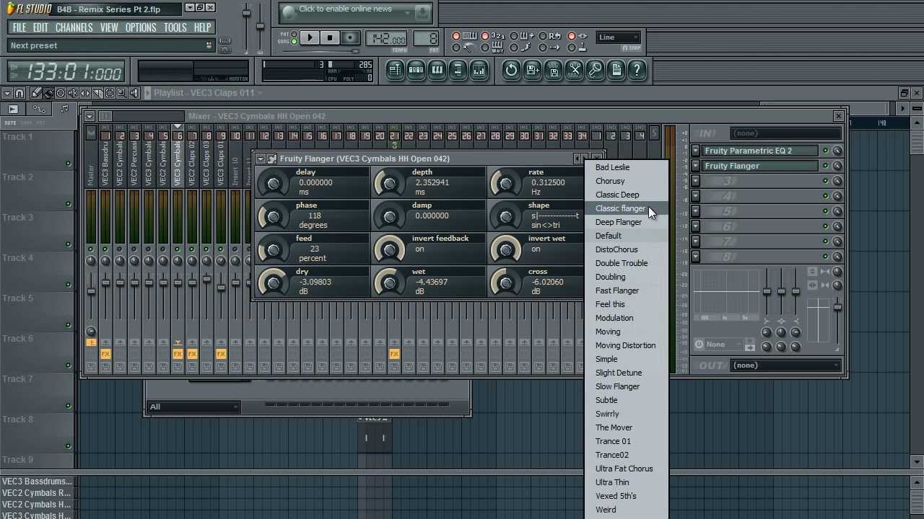The height and width of the screenshot is (519, 924).
Task: Click Track 5 label in playlist
Action: [17, 298]
